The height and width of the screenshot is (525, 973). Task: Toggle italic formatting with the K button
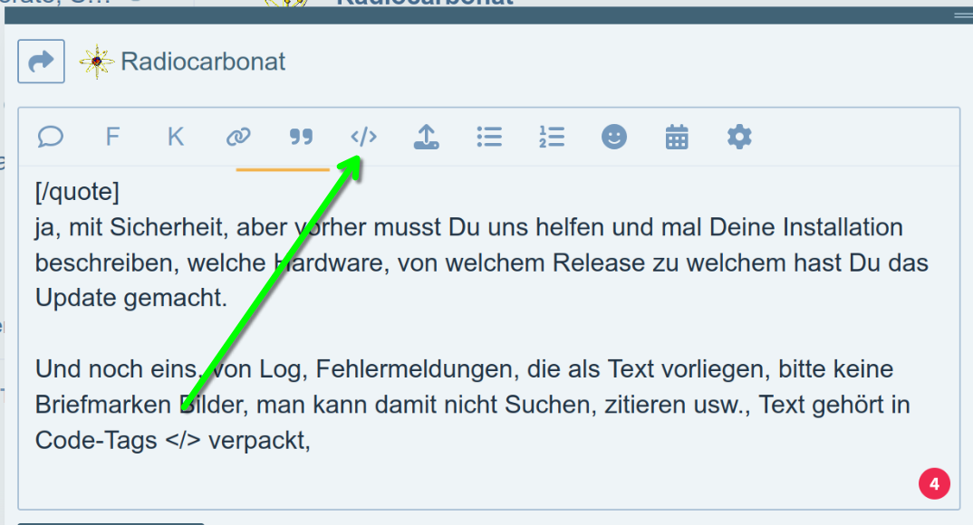tap(176, 137)
